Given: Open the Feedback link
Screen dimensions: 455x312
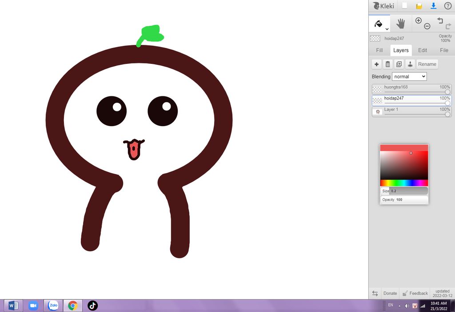Looking at the screenshot, I should pos(415,293).
